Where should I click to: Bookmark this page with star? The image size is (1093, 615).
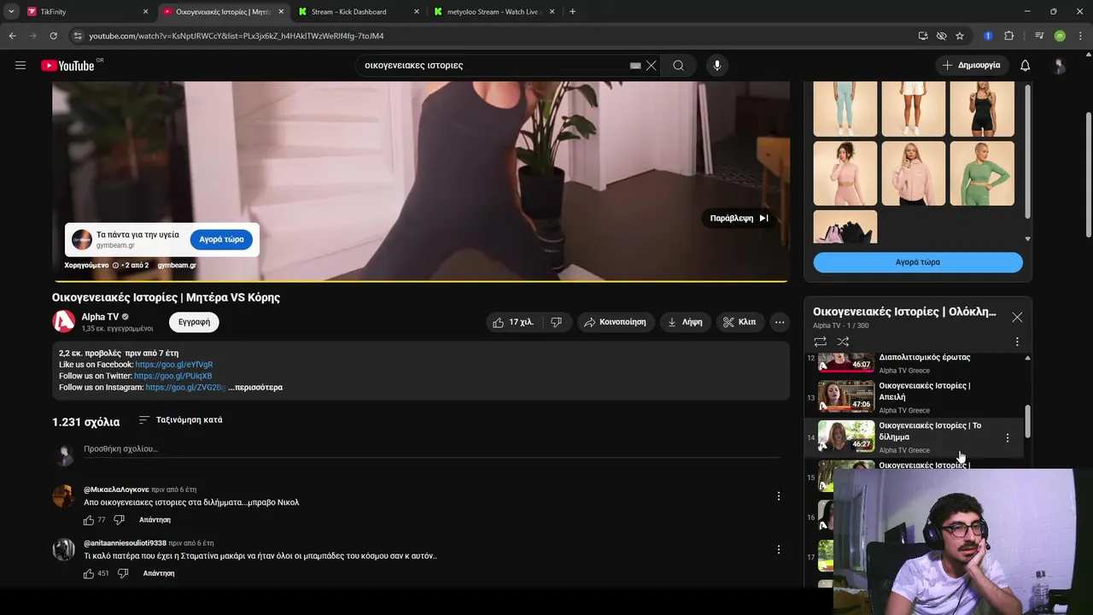pos(960,36)
